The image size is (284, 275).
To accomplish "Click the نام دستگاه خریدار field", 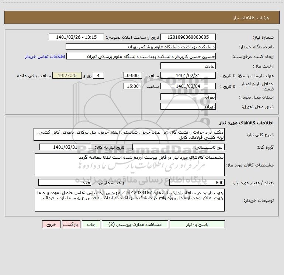I will (x=141, y=47).
